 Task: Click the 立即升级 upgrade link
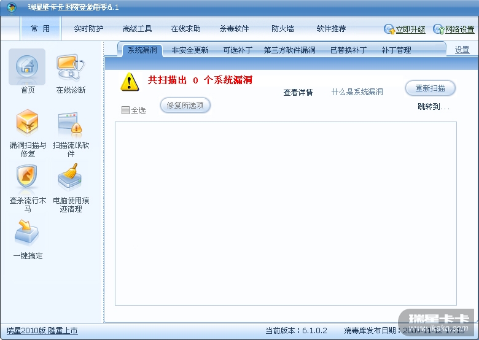(410, 29)
